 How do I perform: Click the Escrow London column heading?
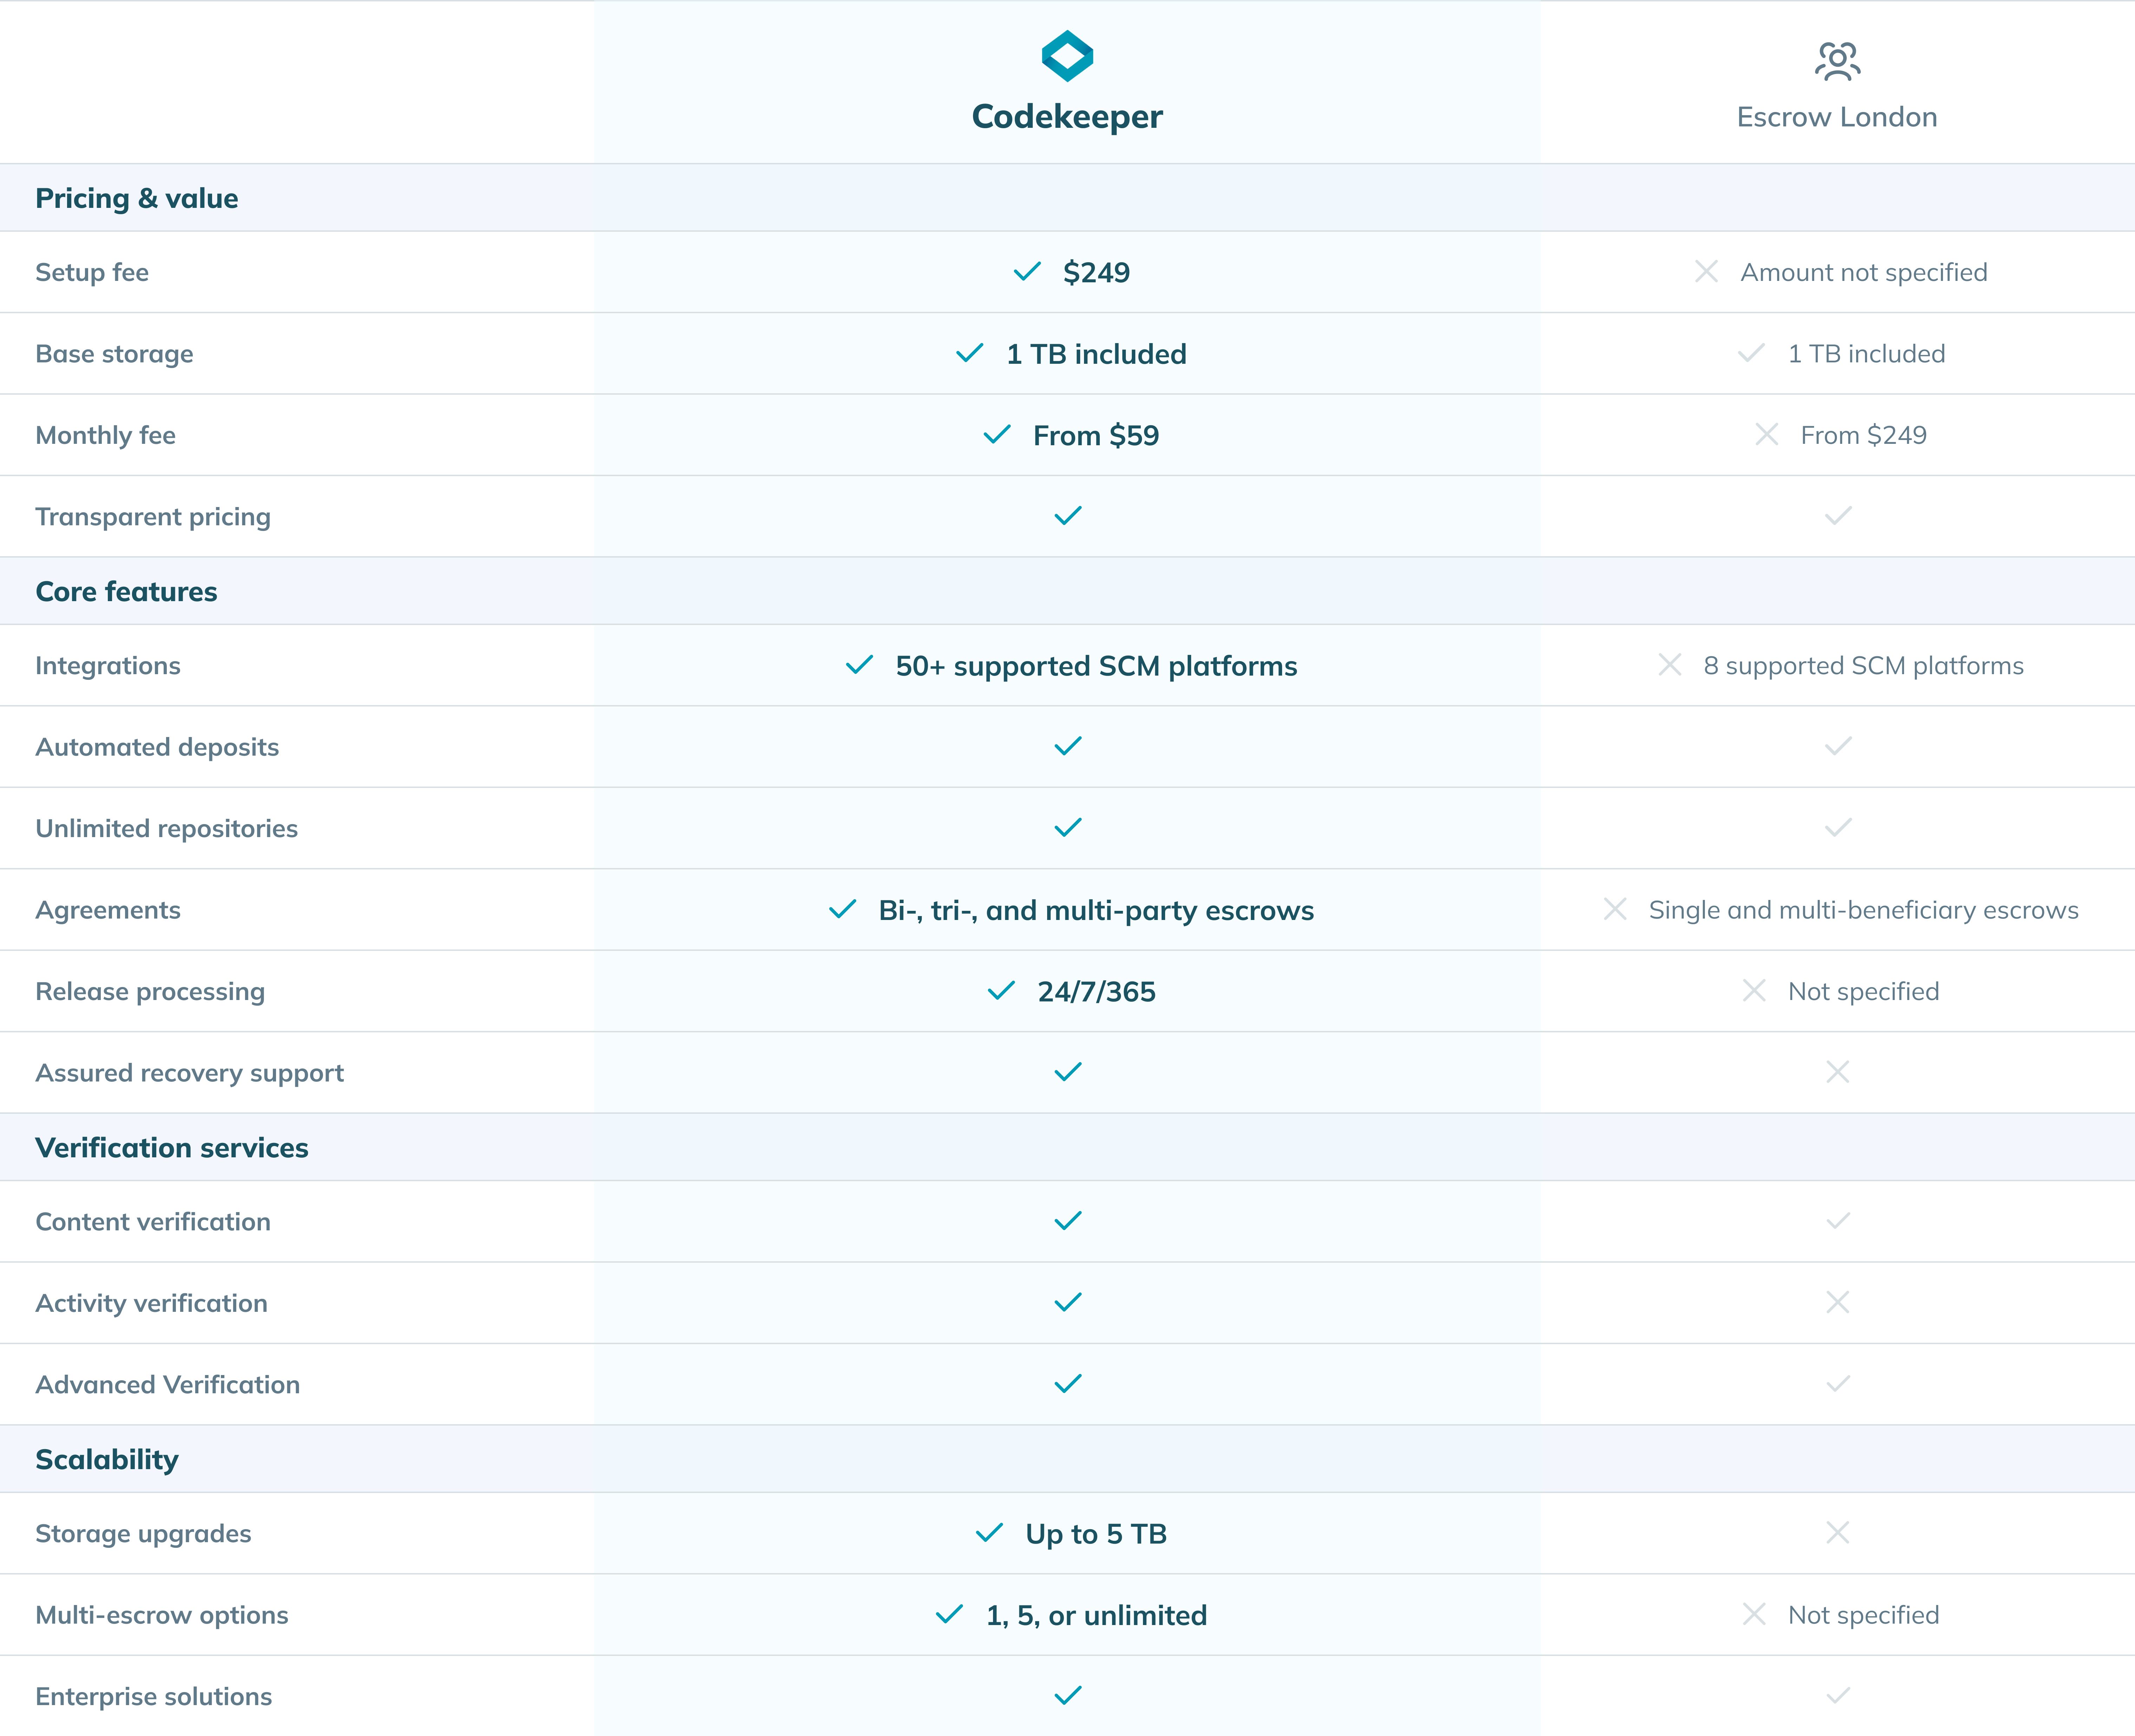point(1837,117)
